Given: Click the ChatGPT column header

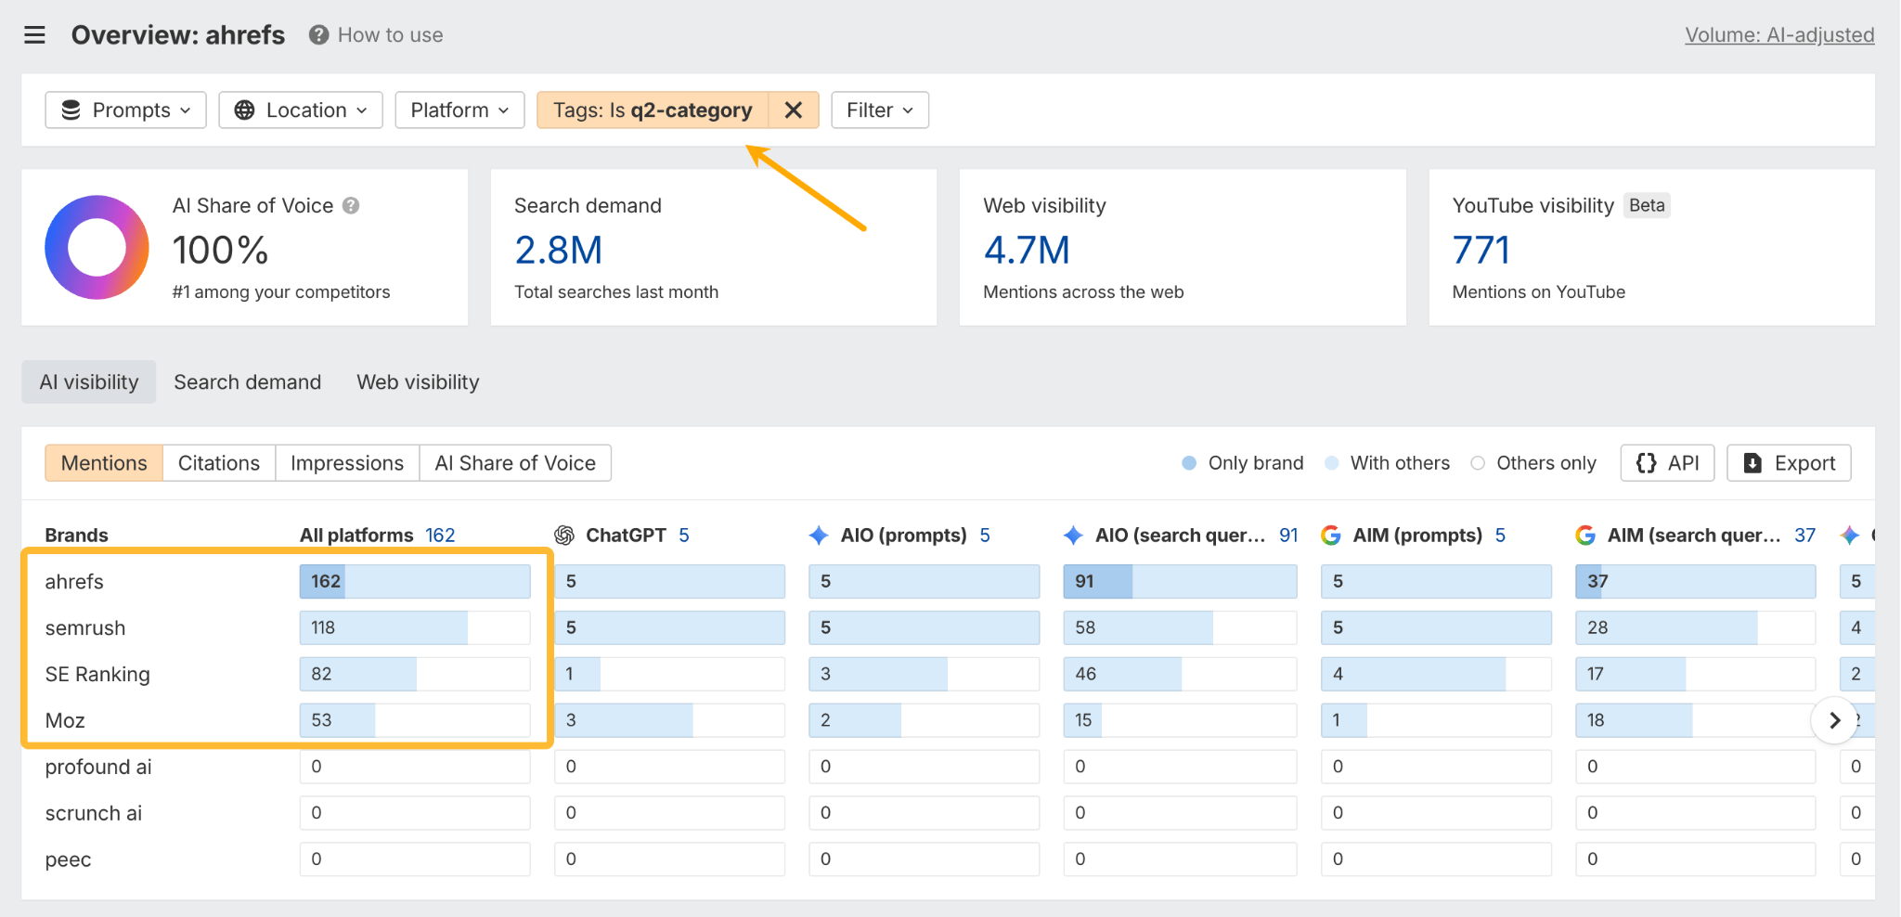Looking at the screenshot, I should point(626,536).
